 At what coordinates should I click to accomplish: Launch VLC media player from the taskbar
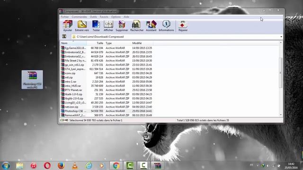pyautogui.click(x=75, y=166)
